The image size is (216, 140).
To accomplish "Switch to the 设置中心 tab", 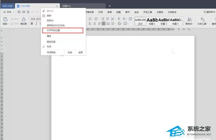I will click(x=83, y=6).
